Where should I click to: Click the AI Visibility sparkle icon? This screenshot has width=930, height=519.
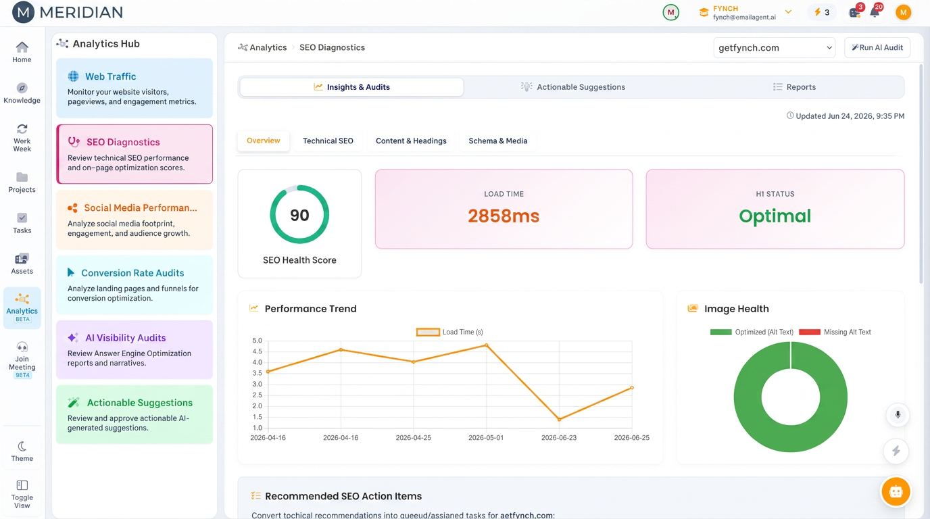(73, 337)
